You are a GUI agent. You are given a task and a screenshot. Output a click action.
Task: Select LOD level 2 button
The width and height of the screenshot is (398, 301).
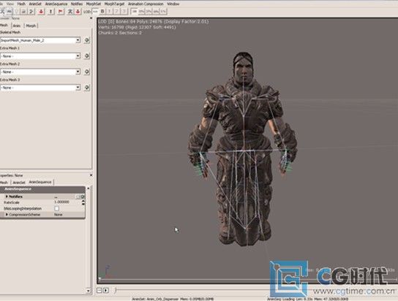tap(116, 12)
